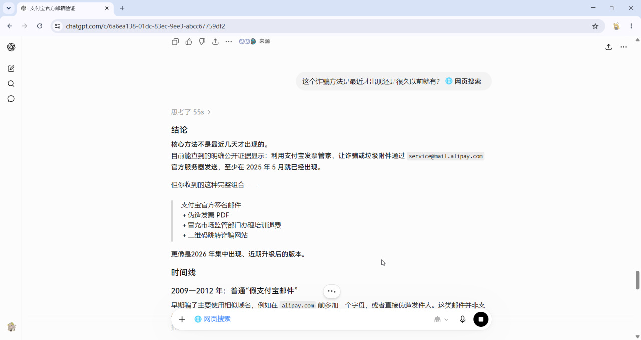Go forward using the browser forward arrow
Viewport: 641px width, 340px height.
pos(25,26)
